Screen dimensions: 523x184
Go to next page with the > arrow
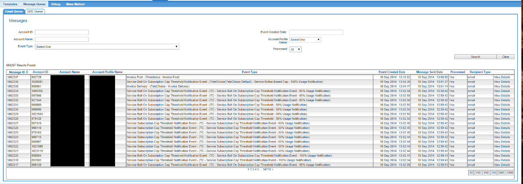click(x=272, y=170)
